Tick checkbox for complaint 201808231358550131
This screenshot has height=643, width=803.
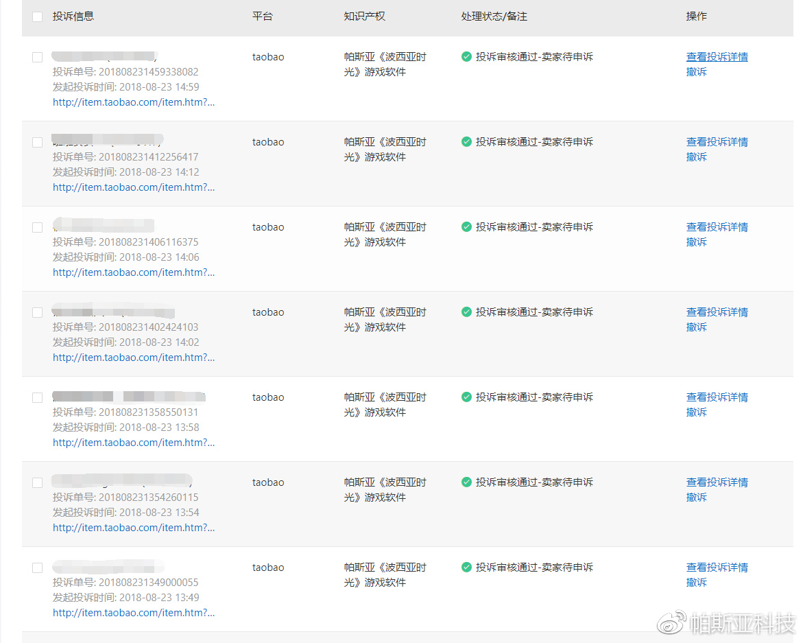click(x=38, y=397)
